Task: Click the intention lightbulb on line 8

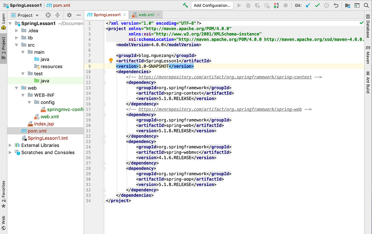Action: click(111, 60)
